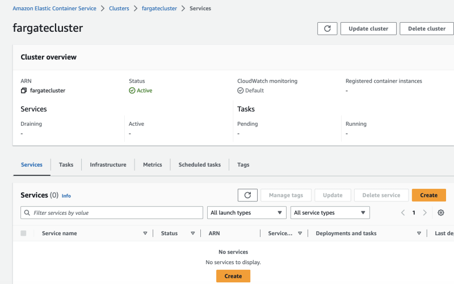The width and height of the screenshot is (454, 284).
Task: Open the fargatecluster breadcrumb link
Action: 159,9
